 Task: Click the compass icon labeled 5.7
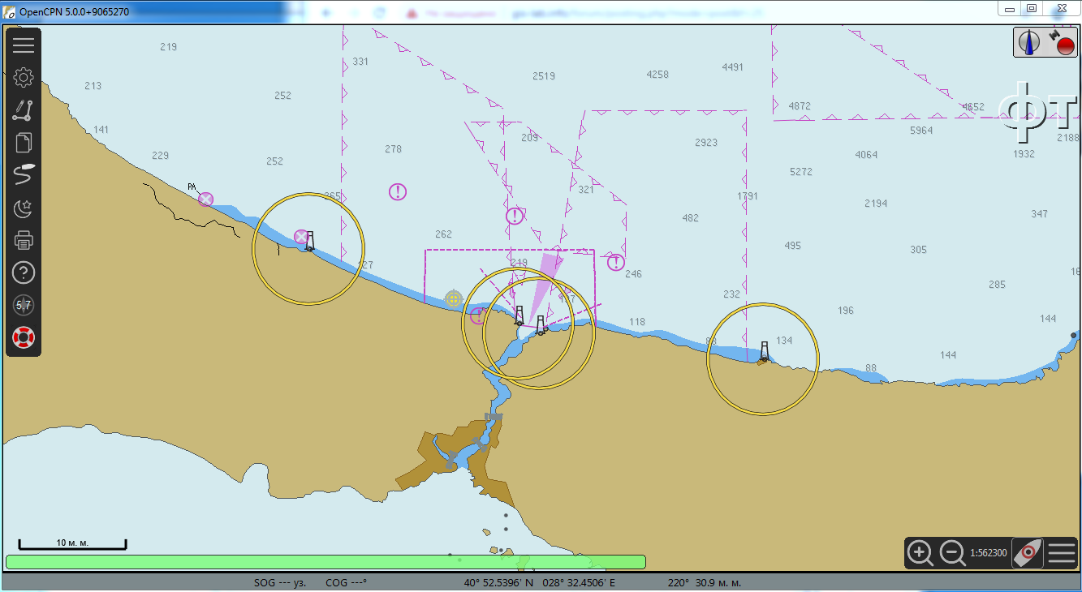[24, 305]
